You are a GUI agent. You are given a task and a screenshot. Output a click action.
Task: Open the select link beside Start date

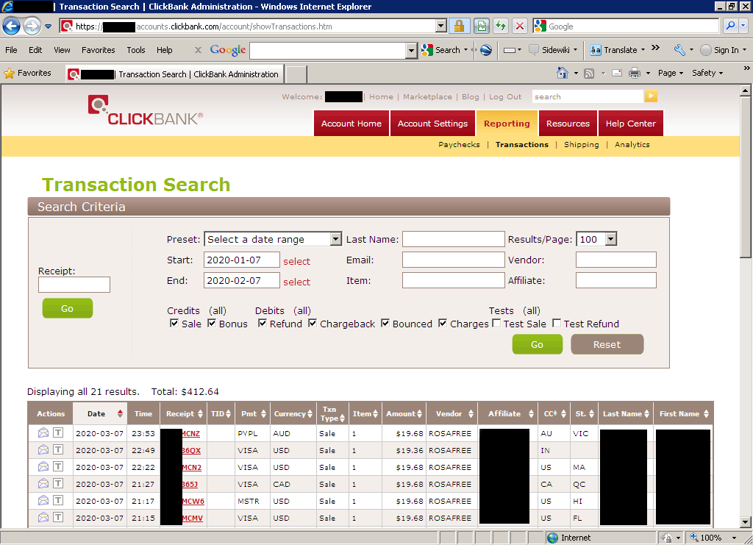point(296,261)
